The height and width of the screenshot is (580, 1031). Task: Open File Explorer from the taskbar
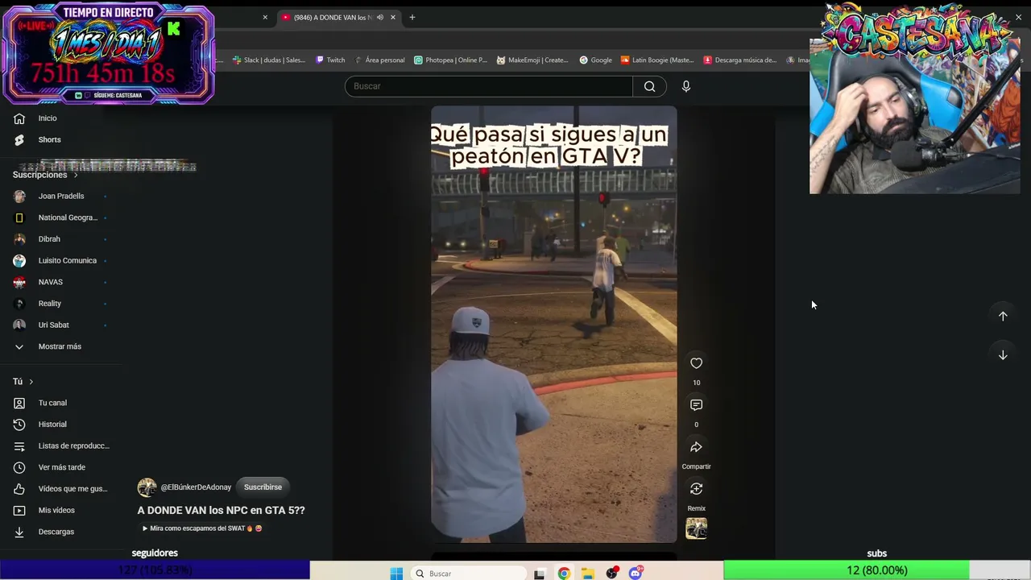point(588,574)
